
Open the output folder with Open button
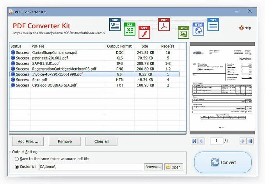coord(174,167)
